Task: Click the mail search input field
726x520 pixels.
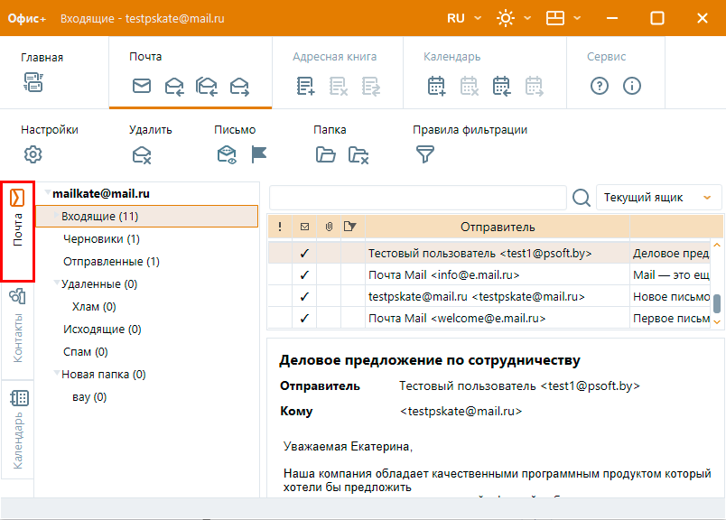Action: pos(417,198)
